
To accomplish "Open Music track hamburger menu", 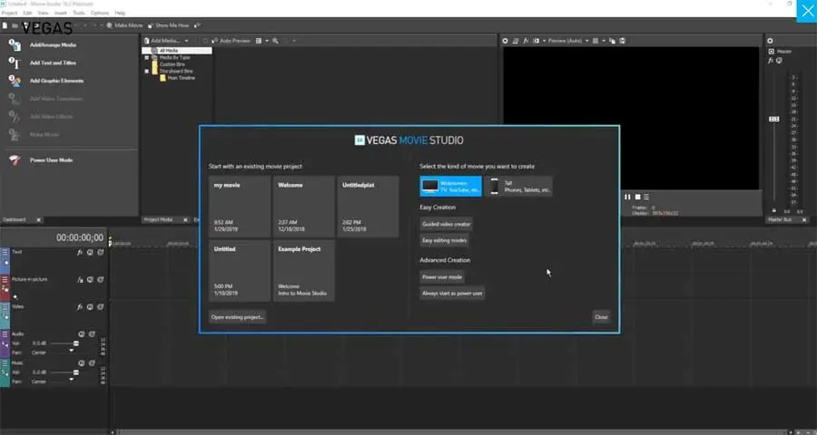I will (x=5, y=363).
